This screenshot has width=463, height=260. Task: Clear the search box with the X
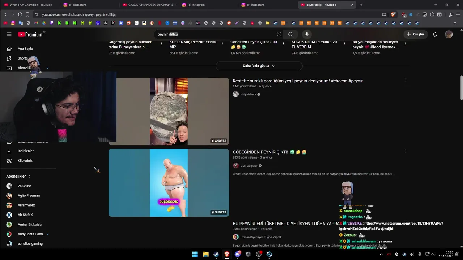coord(279,34)
